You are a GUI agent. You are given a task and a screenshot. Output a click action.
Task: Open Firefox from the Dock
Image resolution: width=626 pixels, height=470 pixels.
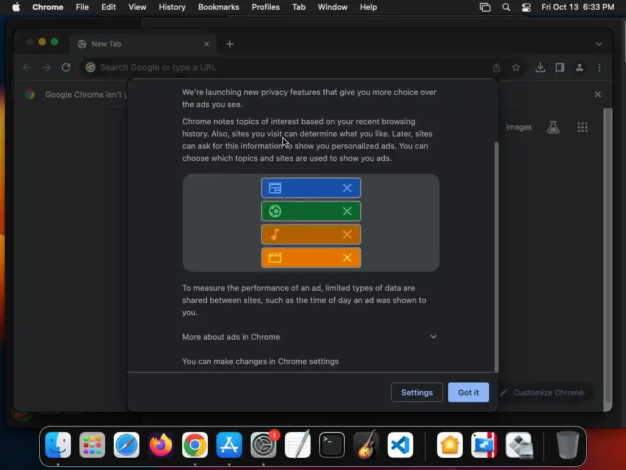tap(161, 445)
